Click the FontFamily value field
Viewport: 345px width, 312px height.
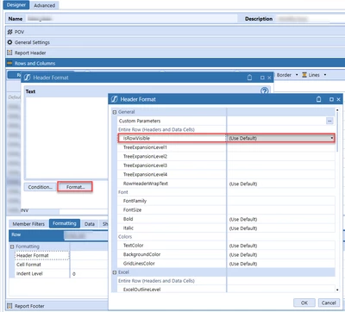click(x=281, y=201)
